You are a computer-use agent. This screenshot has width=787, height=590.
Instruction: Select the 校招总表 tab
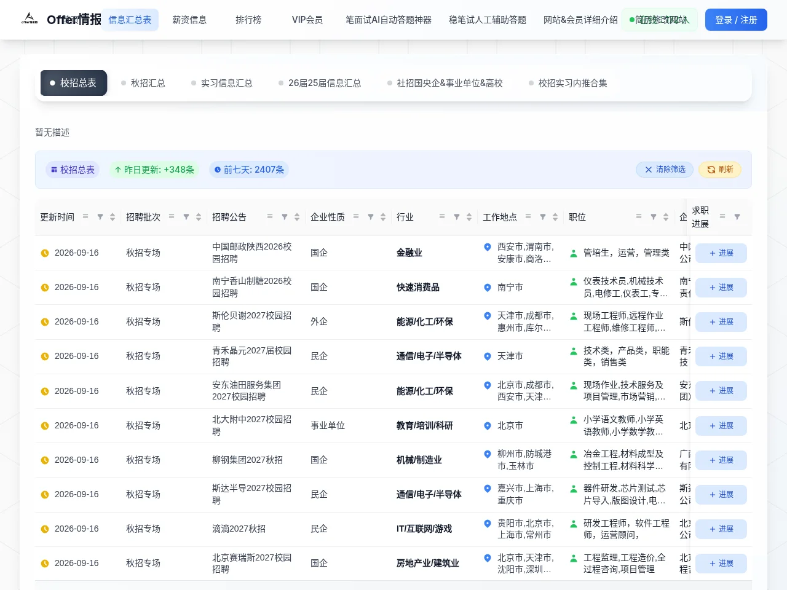coord(74,83)
